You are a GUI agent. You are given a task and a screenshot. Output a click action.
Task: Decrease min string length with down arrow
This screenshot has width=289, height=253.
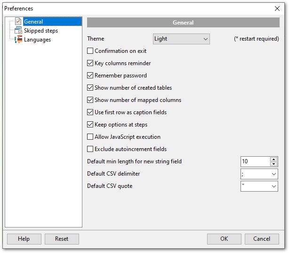tap(273, 164)
